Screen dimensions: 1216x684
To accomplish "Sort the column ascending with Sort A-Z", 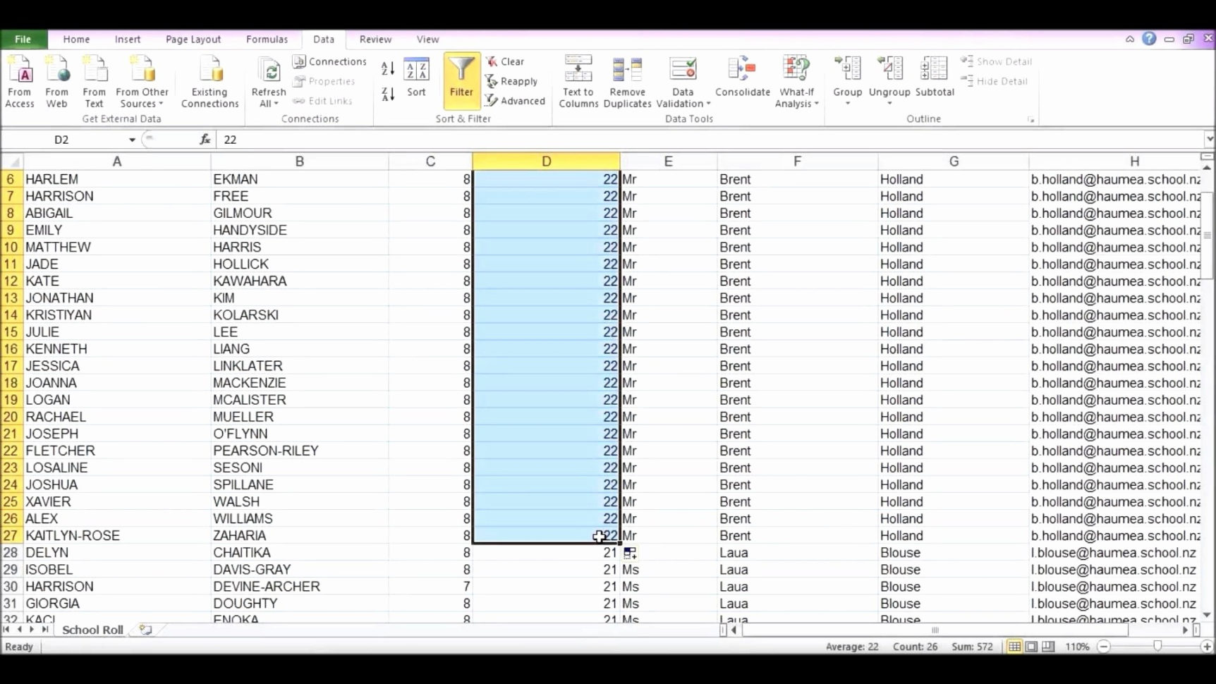I will pyautogui.click(x=387, y=68).
